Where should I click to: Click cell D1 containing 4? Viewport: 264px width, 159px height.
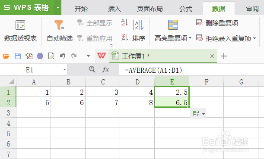pos(137,92)
